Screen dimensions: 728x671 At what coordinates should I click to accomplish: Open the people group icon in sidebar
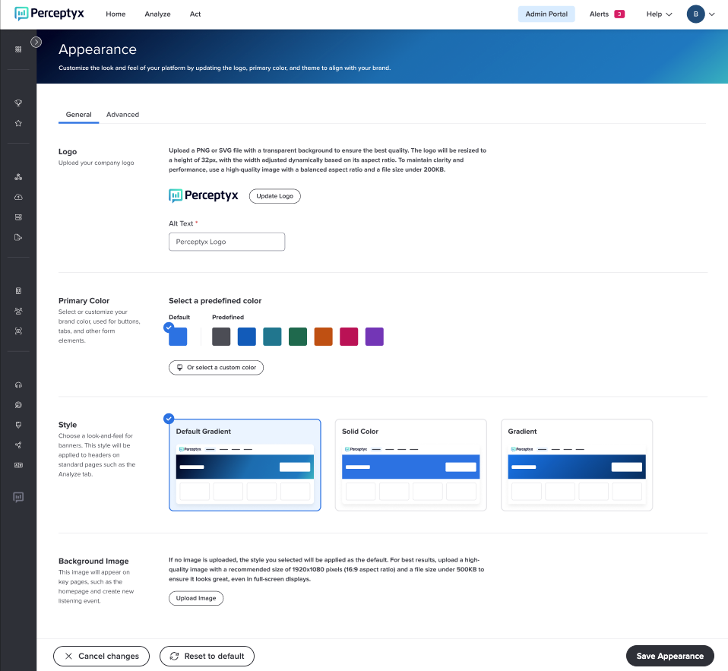tap(18, 311)
